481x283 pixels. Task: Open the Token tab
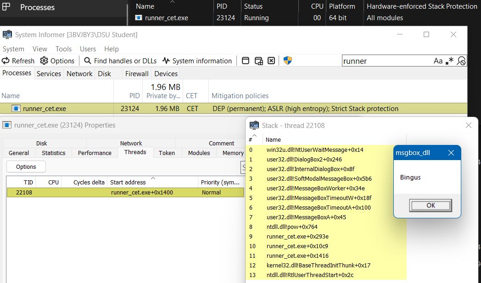point(167,153)
